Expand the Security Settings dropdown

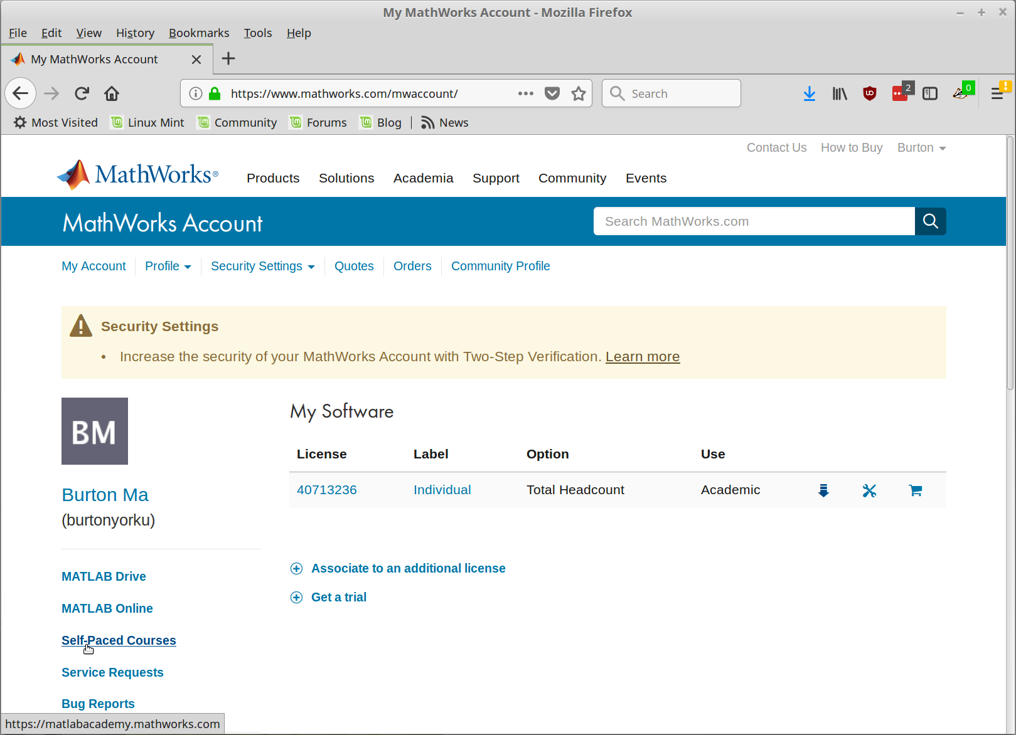[262, 266]
